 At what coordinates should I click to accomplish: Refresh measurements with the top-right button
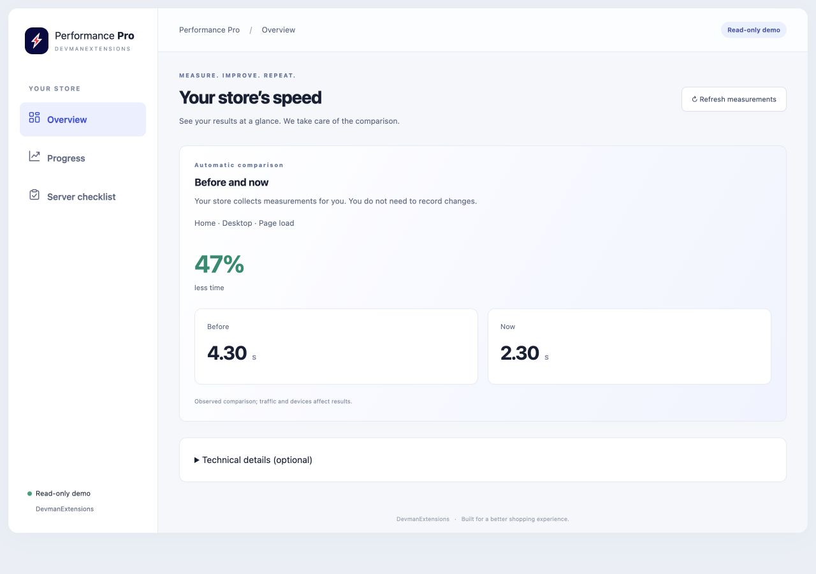[x=734, y=99]
